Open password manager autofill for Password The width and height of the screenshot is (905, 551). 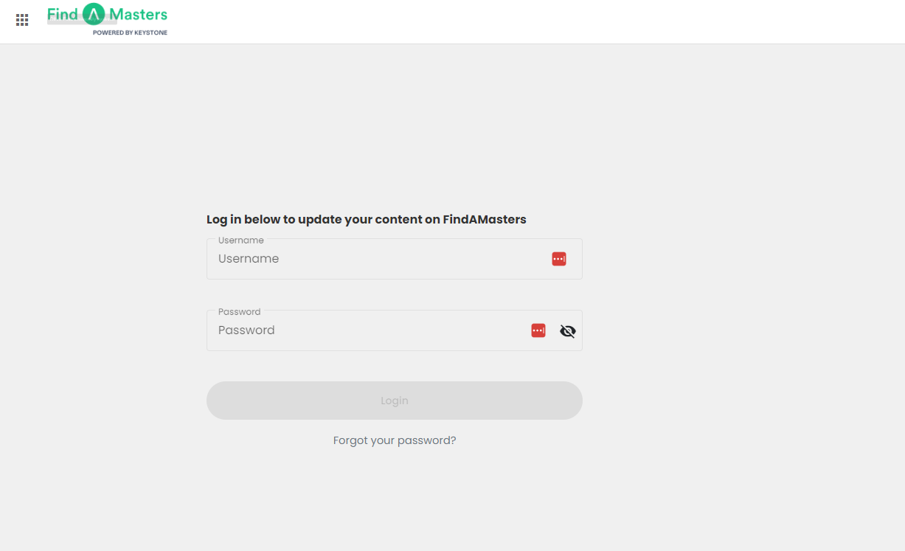[538, 330]
